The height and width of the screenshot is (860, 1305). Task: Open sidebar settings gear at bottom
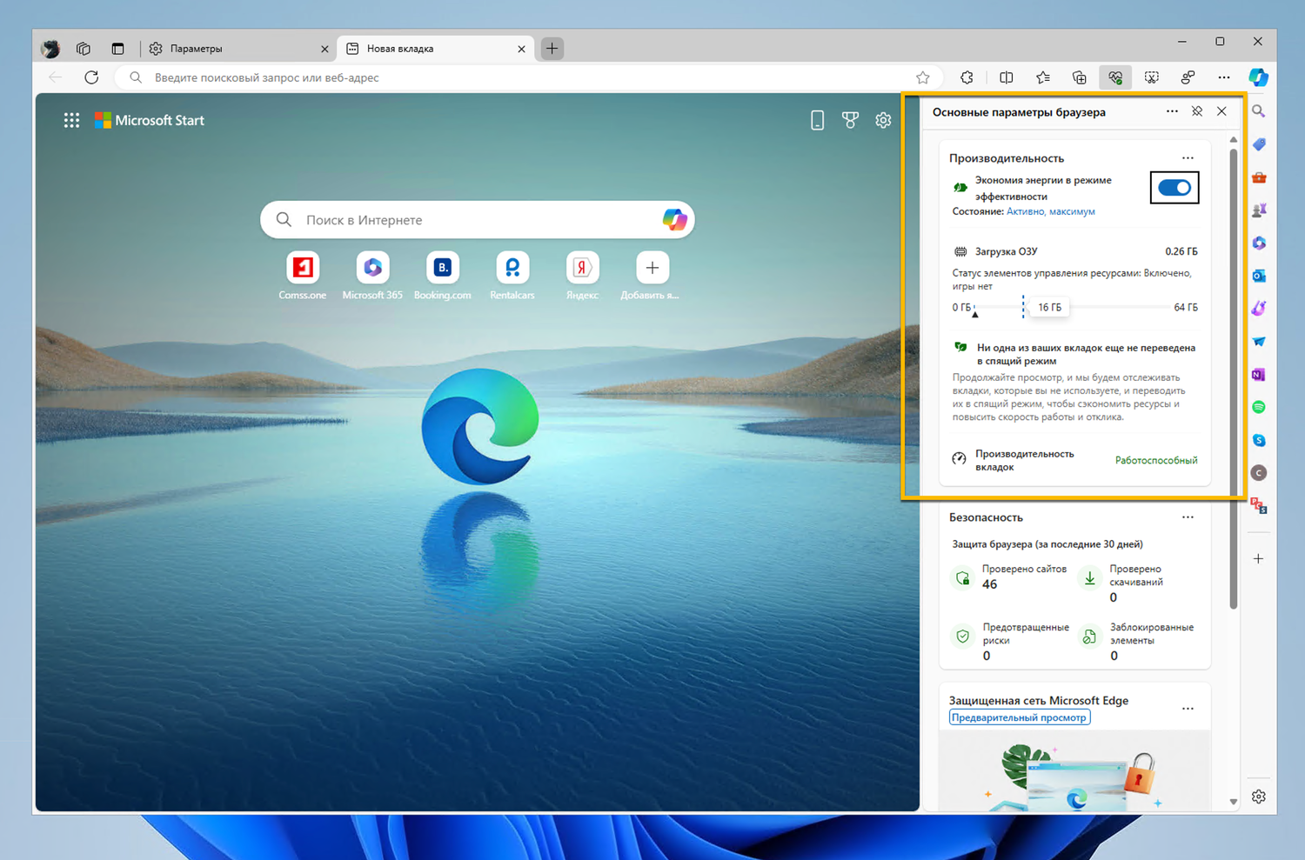click(1259, 797)
